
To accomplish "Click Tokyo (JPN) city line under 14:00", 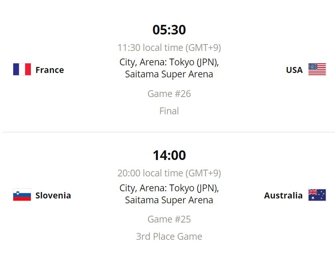I will tap(169, 188).
